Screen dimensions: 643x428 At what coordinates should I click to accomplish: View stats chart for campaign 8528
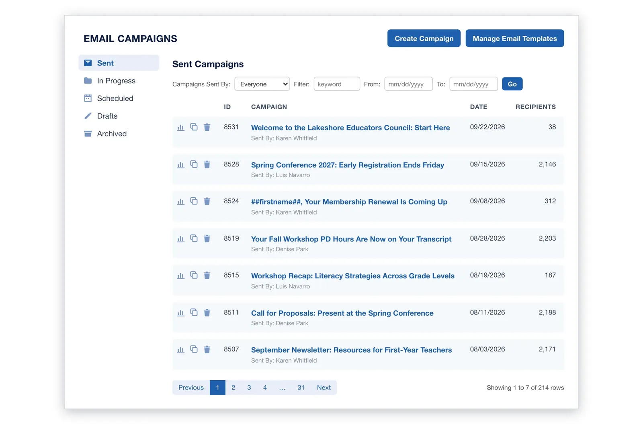(x=181, y=165)
